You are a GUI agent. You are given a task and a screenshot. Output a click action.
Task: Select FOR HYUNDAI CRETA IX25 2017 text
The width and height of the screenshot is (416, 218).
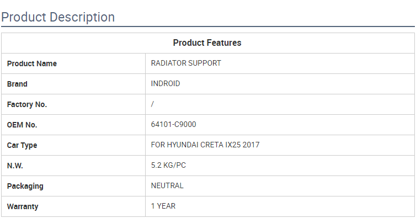(x=205, y=145)
